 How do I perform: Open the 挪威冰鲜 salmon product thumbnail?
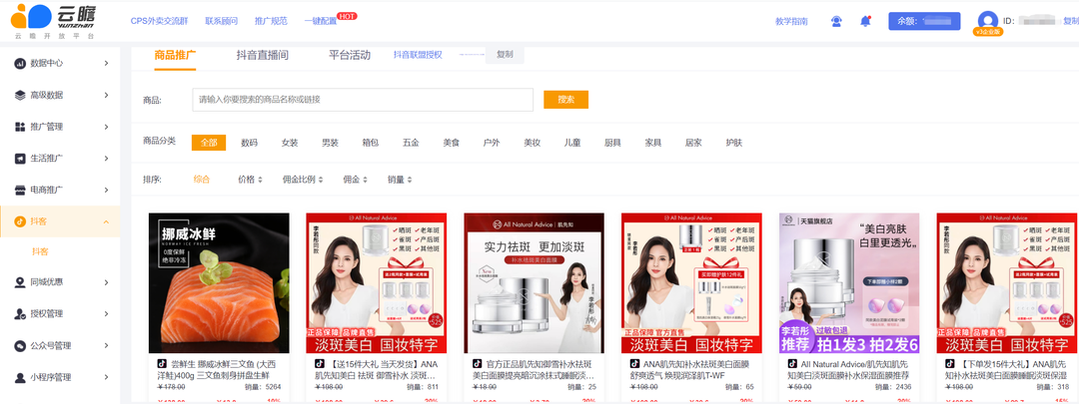[x=219, y=283]
